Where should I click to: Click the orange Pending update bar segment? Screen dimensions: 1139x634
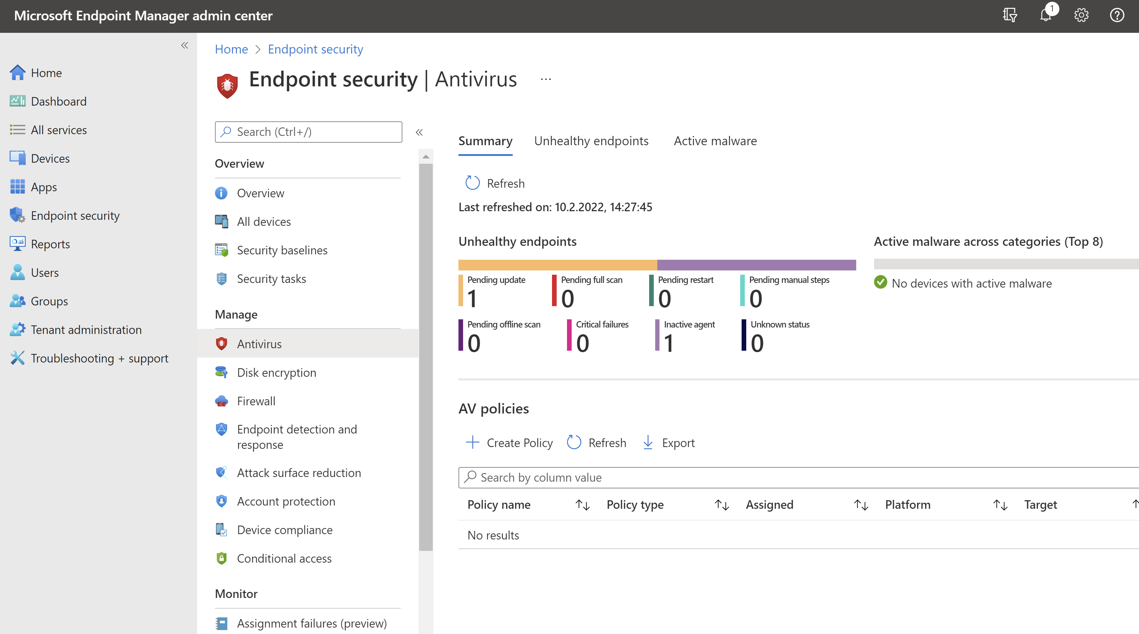click(558, 265)
